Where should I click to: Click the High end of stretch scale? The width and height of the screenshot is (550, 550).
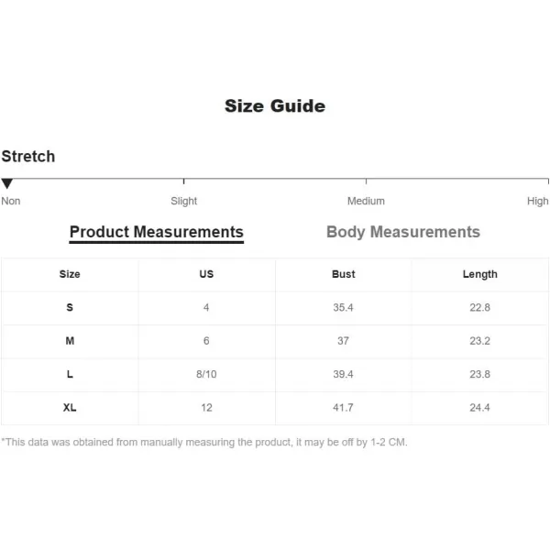[548, 181]
